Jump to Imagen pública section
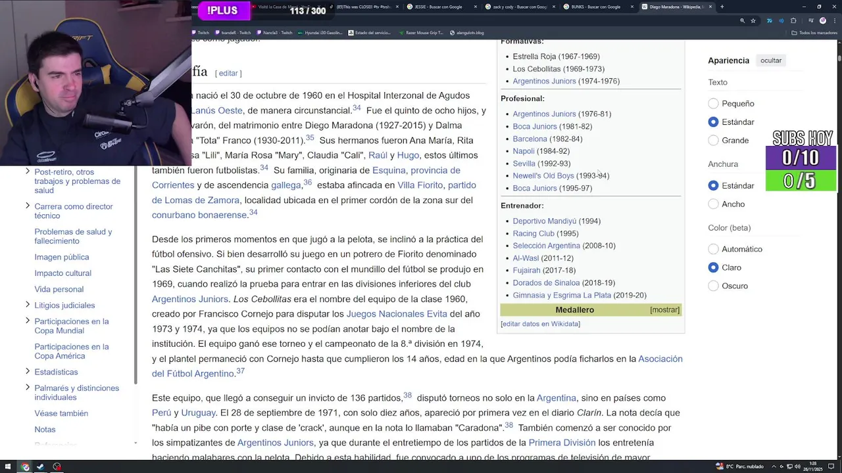842x473 pixels. click(62, 257)
